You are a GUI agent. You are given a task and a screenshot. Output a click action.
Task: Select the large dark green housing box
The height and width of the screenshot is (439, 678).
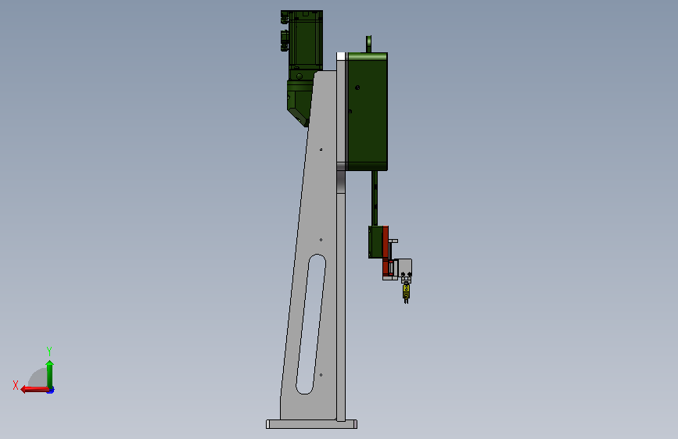pyautogui.click(x=368, y=112)
